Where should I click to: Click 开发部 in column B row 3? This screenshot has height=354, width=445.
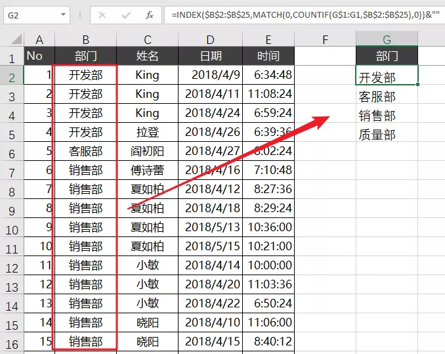[x=86, y=94]
